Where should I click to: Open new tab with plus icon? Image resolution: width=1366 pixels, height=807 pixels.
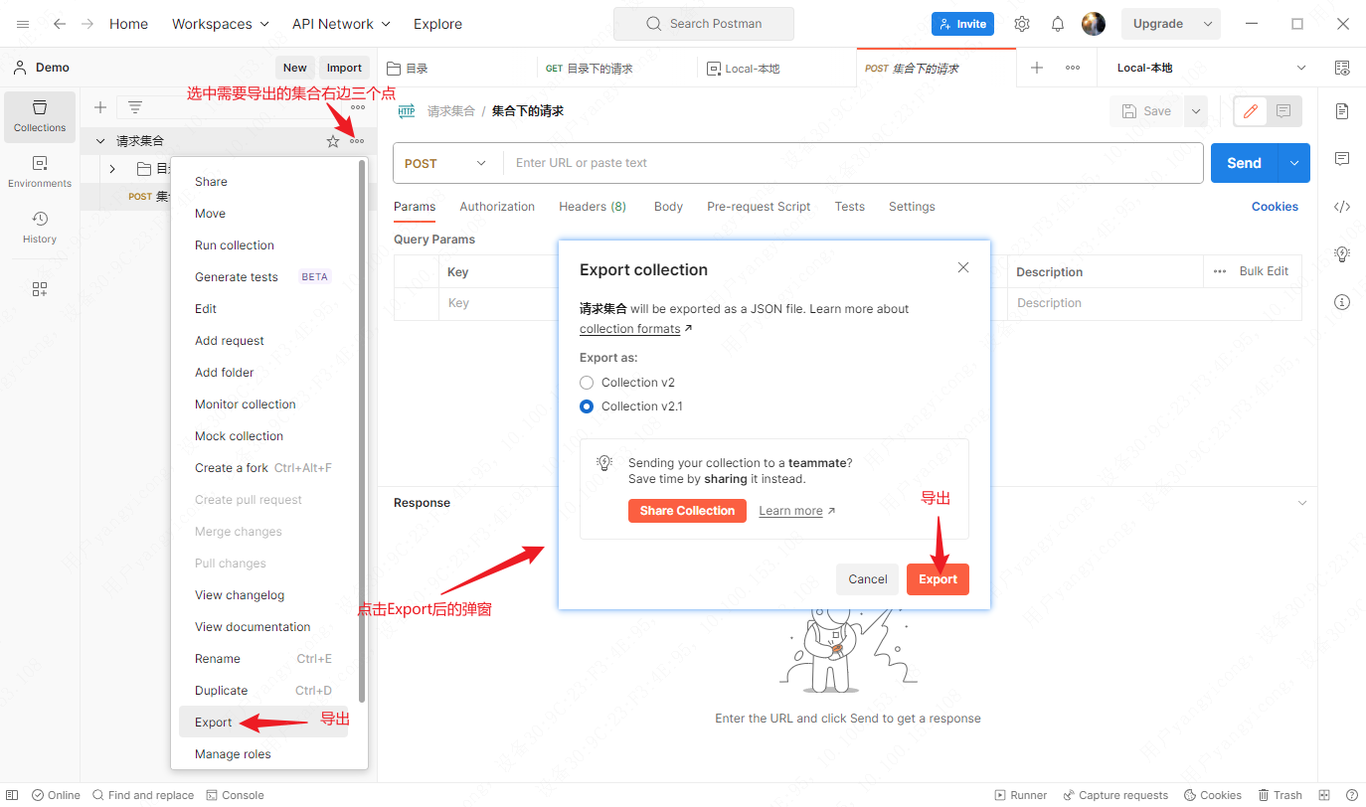(1037, 68)
